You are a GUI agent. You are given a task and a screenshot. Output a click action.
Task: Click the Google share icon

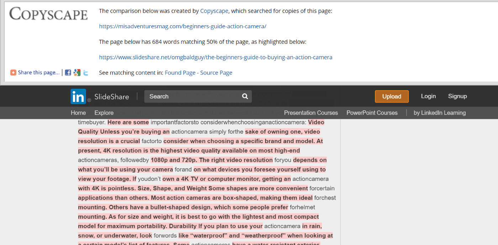point(77,72)
